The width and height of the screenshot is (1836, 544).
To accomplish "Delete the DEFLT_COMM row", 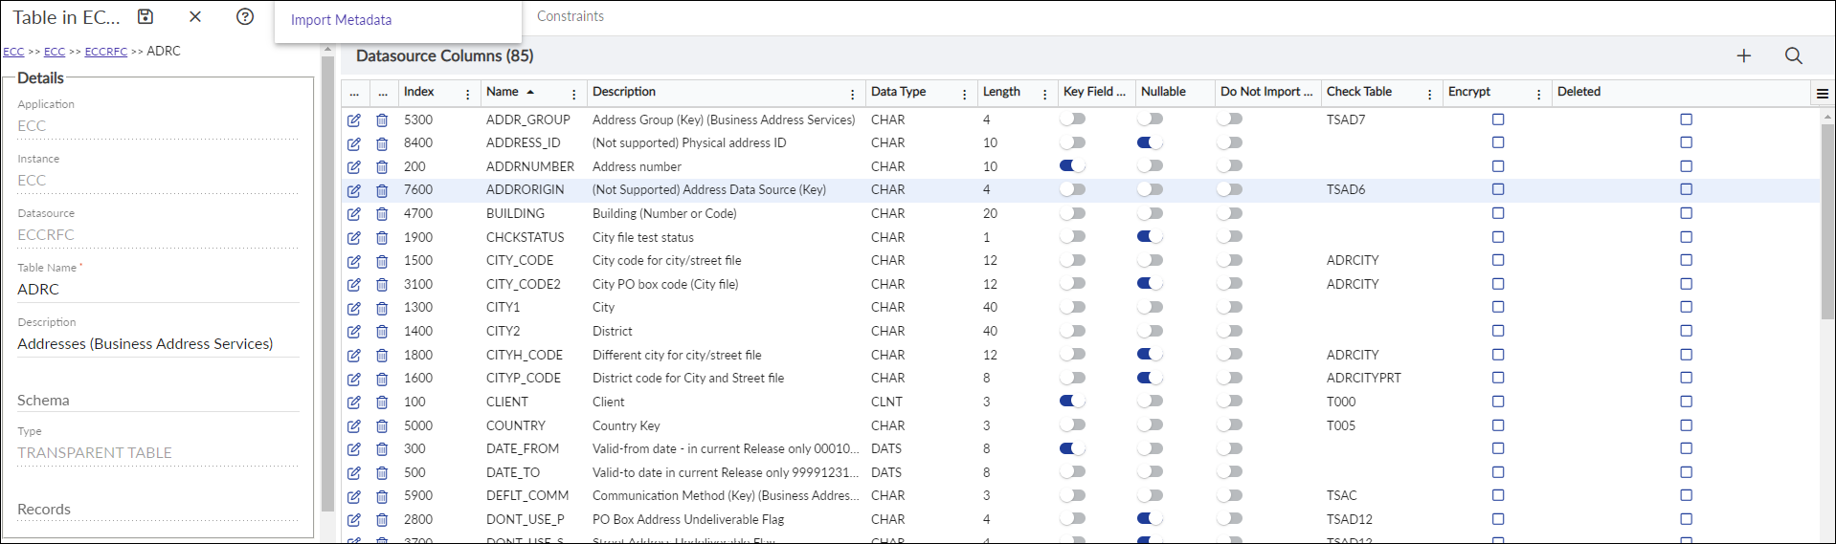I will tap(382, 496).
